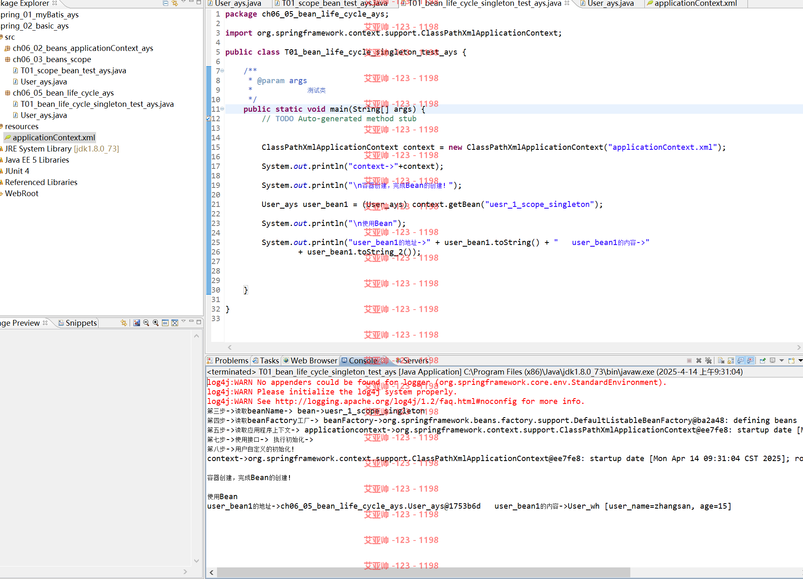Open Image Preview view menu

point(183,322)
